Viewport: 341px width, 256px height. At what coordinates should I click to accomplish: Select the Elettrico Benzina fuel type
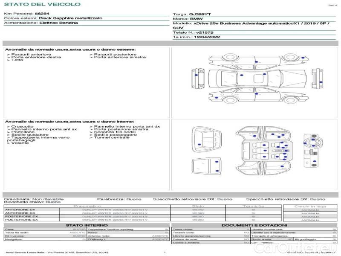coord(58,23)
